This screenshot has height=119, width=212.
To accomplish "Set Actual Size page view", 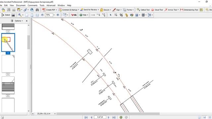I will [27, 15].
